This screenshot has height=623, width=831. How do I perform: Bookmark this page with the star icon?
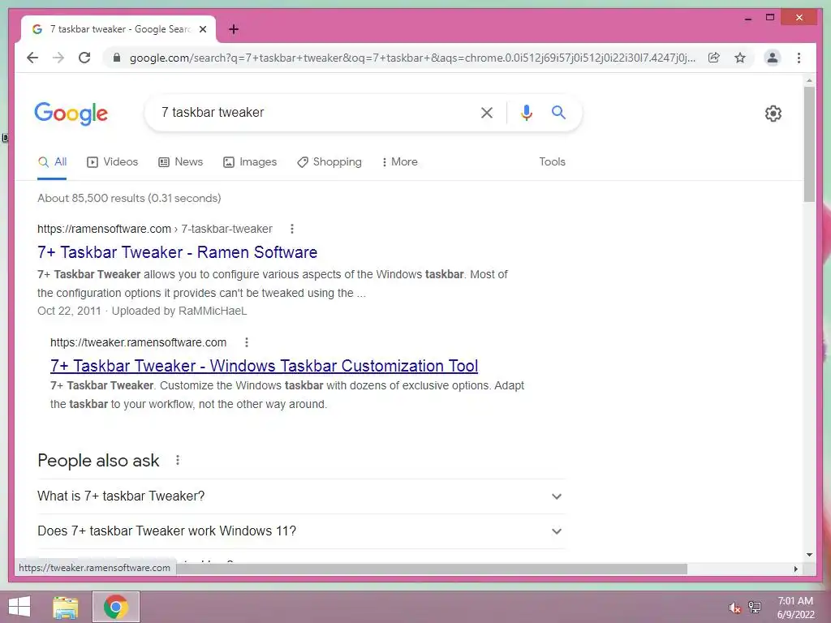tap(740, 58)
